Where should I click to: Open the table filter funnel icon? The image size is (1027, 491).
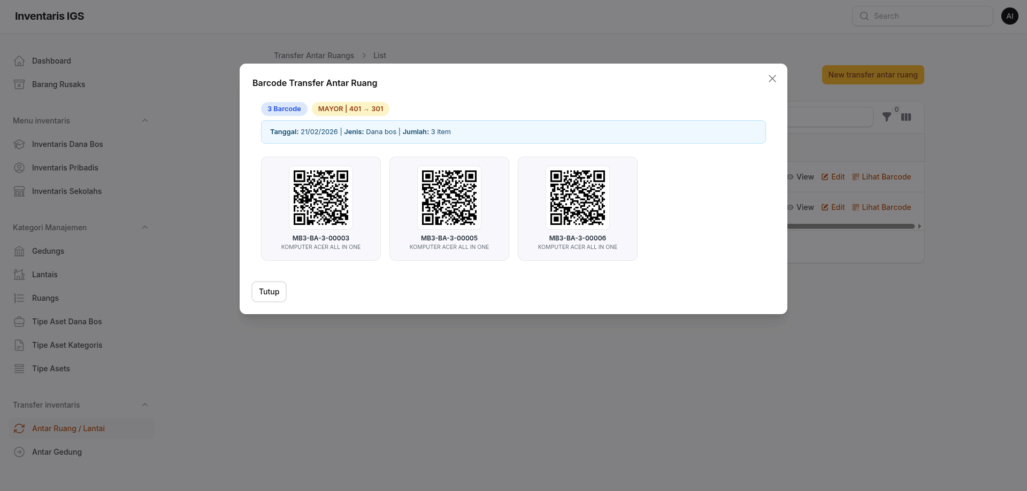(887, 117)
